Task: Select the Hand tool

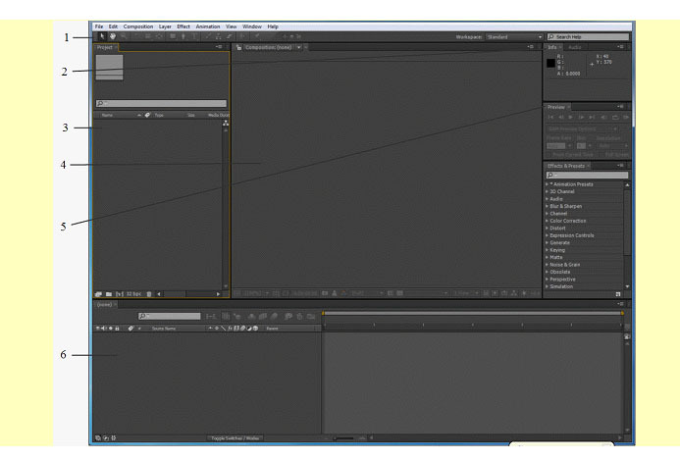Action: click(113, 37)
